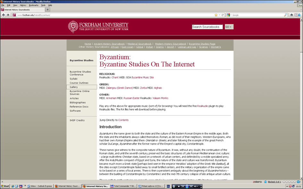The image size is (303, 189).
Task: Open the Medieval Sourcebook link
Action: click(139, 44)
